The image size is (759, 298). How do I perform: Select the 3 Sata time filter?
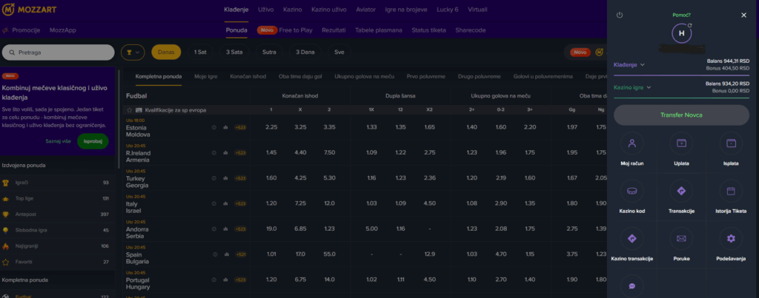coord(235,53)
